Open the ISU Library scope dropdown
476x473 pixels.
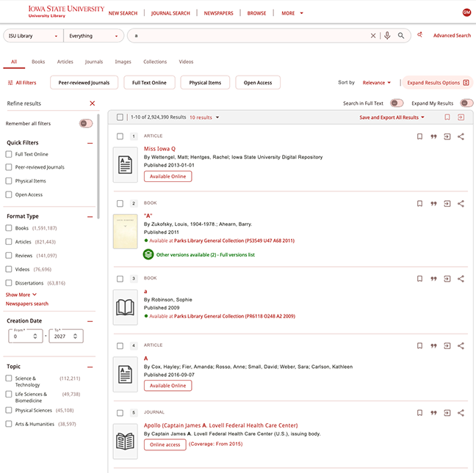pyautogui.click(x=33, y=36)
